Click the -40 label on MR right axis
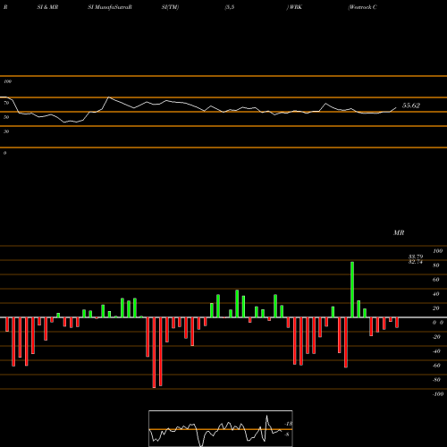The height and width of the screenshot is (447, 447). 436,351
